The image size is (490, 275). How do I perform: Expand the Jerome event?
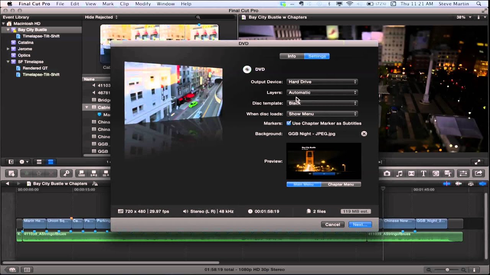[8, 49]
